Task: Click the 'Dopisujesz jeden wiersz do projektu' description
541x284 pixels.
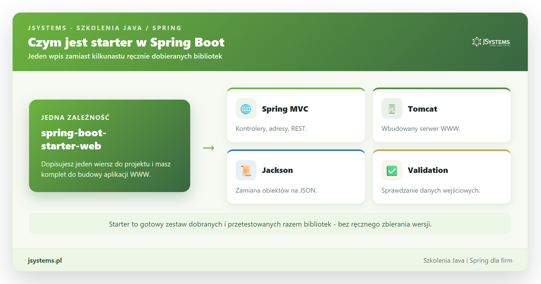Action: click(106, 169)
